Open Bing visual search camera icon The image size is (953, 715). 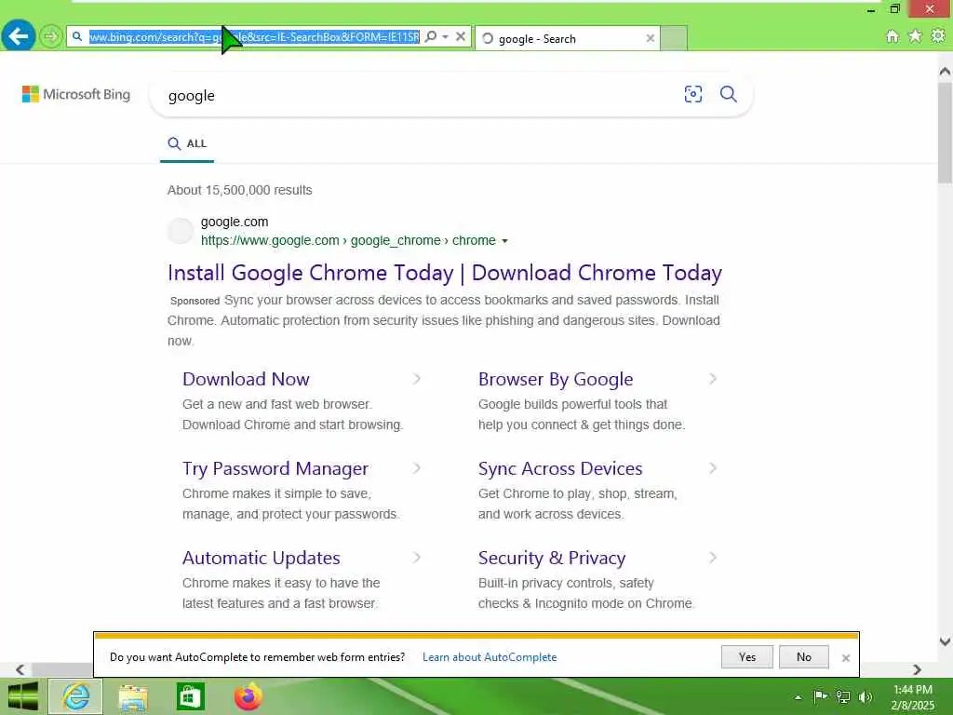pyautogui.click(x=692, y=94)
